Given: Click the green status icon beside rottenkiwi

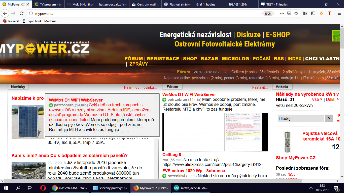Looking at the screenshot, I should tap(164, 176).
